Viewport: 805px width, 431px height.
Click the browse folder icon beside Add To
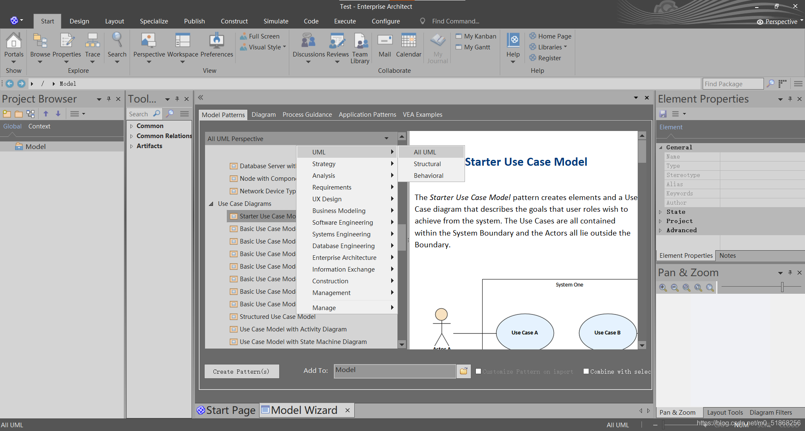464,371
